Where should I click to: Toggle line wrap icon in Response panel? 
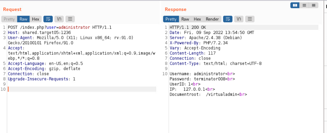tap(228, 19)
